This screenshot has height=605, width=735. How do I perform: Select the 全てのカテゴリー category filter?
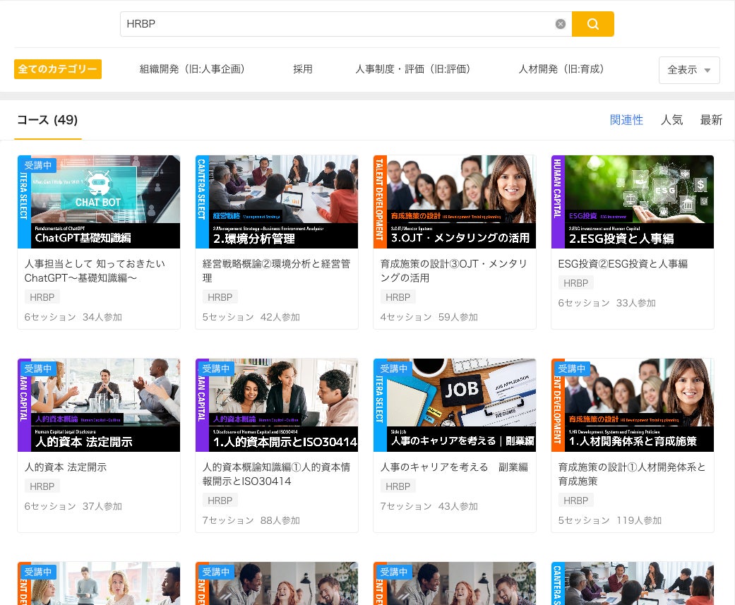58,69
